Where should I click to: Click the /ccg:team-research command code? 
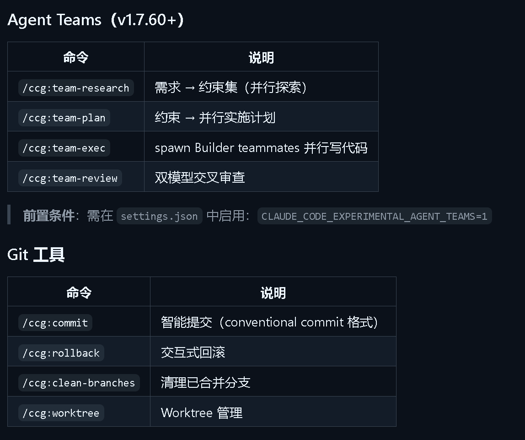click(76, 88)
